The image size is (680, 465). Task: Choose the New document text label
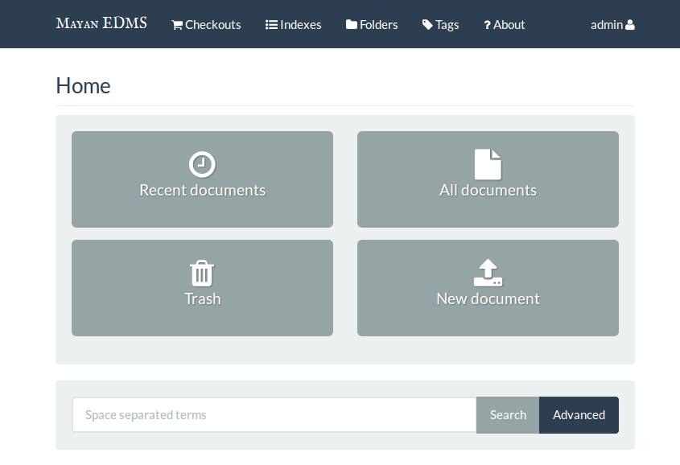(x=488, y=299)
